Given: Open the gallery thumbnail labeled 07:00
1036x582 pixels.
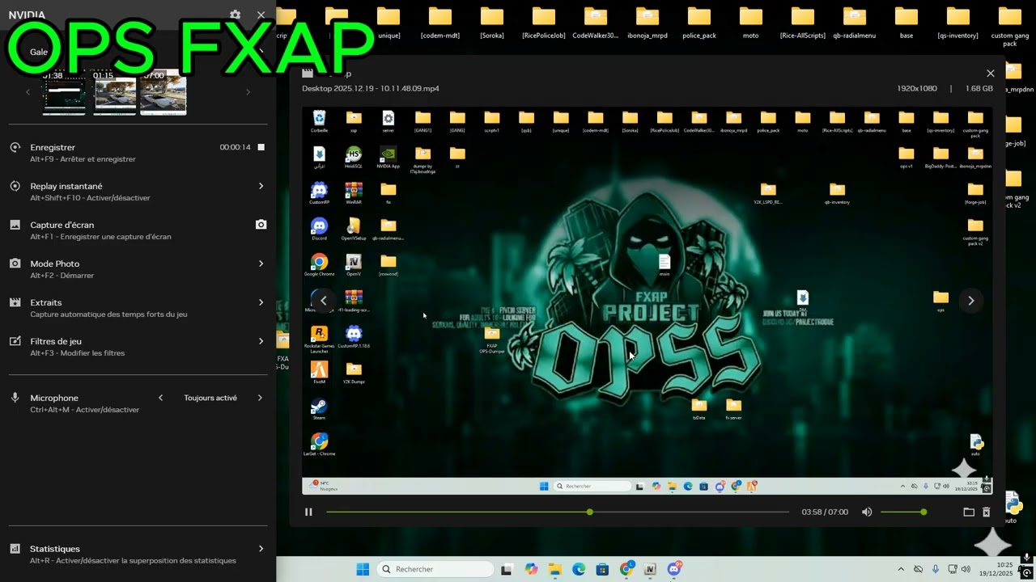Looking at the screenshot, I should tap(163, 94).
